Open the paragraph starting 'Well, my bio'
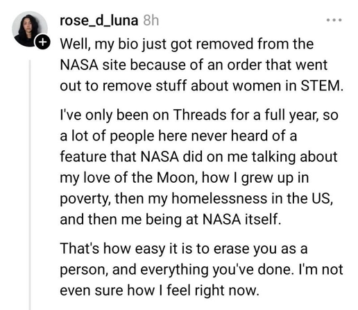Viewport: 358px width, 310px height. point(202,65)
